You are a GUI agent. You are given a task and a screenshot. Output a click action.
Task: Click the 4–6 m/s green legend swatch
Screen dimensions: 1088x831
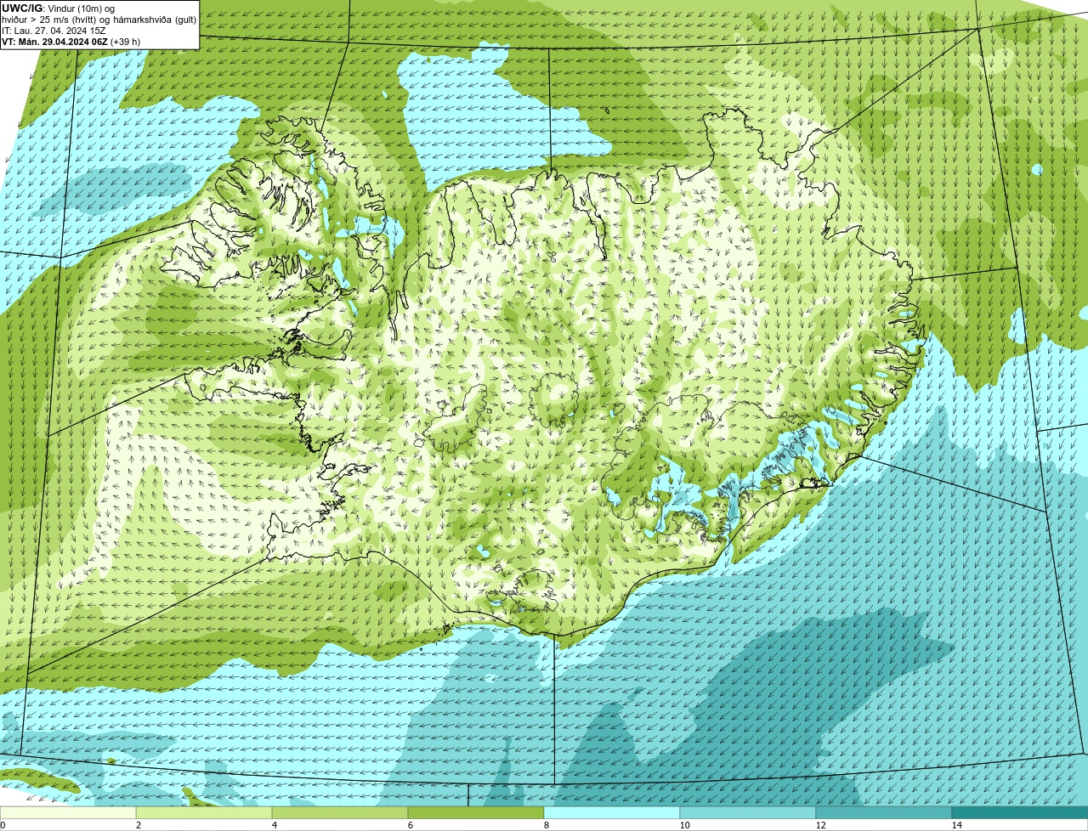(340, 812)
